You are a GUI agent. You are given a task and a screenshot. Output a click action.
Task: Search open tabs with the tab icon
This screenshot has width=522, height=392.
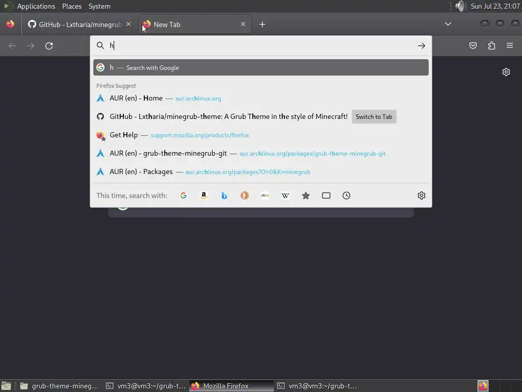coord(326,195)
